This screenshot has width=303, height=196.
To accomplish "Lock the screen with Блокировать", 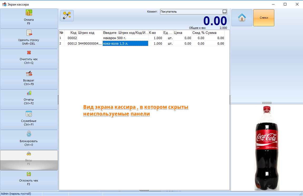I will 29,140.
